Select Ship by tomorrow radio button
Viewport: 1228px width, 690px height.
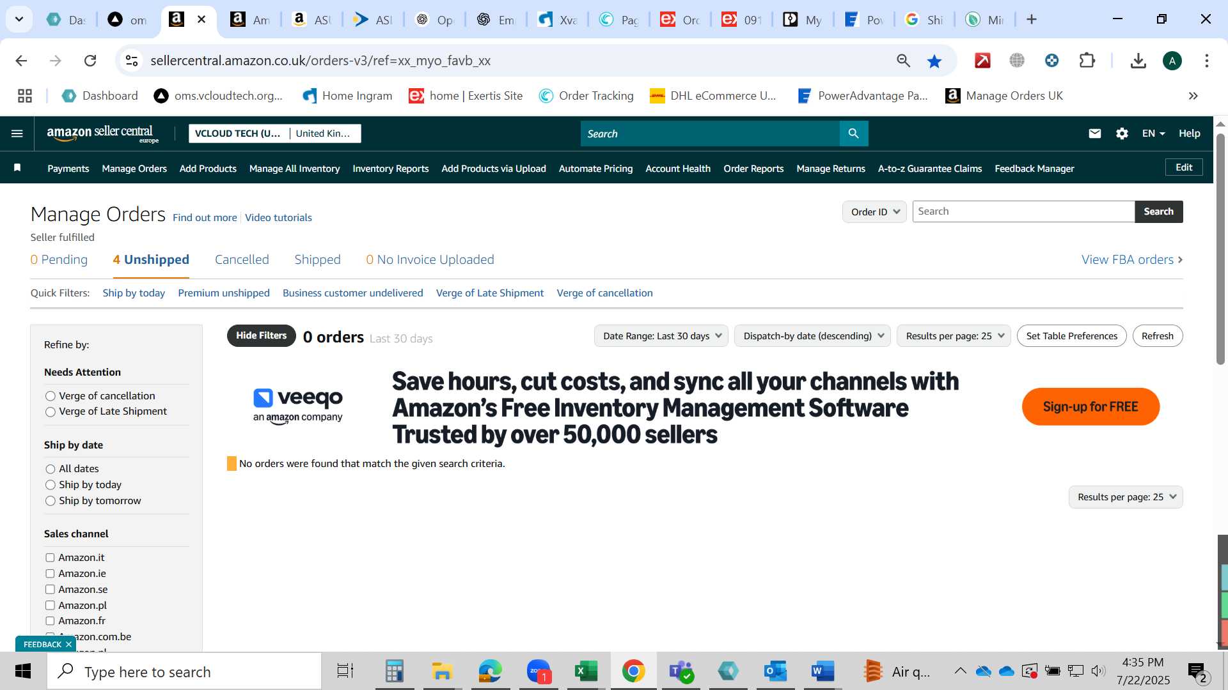point(51,501)
